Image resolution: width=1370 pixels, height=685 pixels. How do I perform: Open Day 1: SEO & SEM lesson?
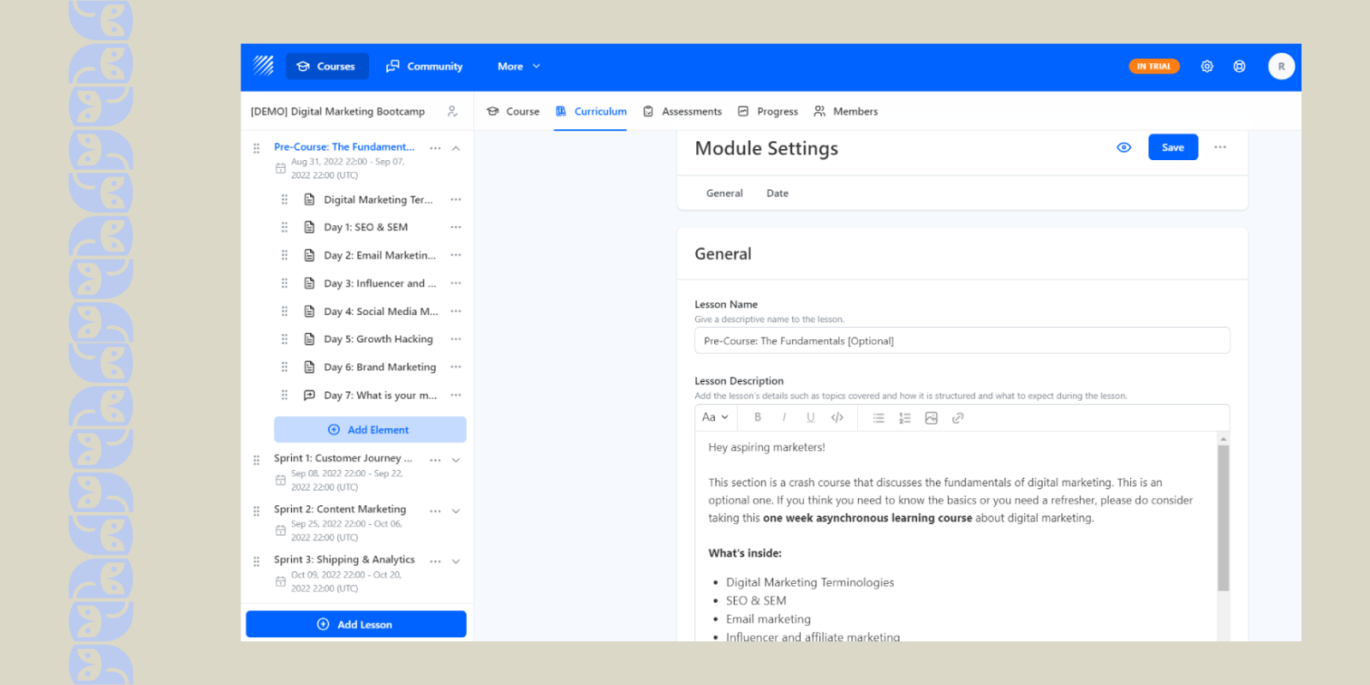click(366, 227)
